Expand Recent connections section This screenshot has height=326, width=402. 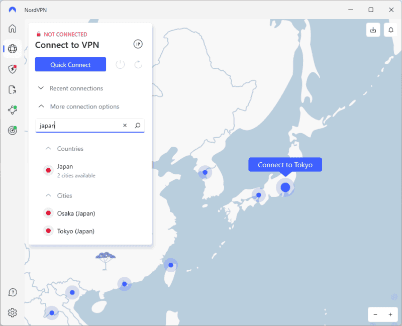coord(71,88)
